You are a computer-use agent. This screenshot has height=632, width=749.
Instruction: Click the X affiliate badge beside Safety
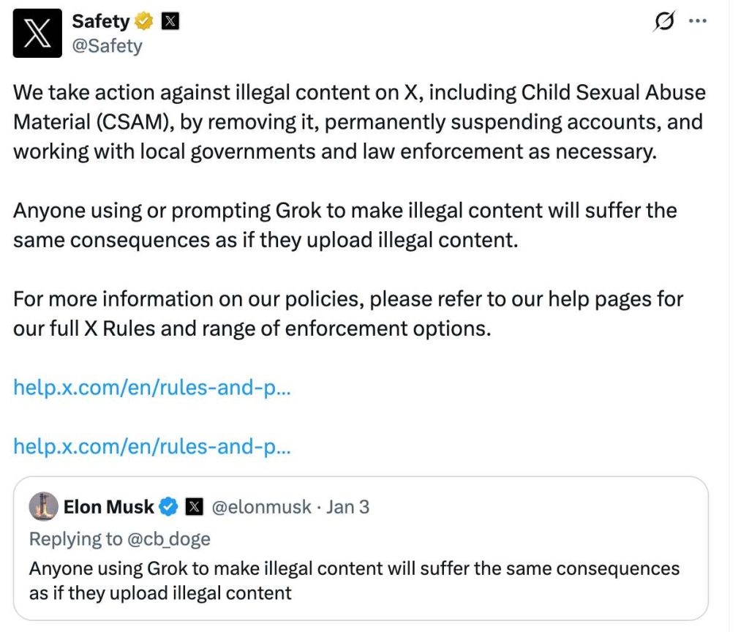pos(170,21)
